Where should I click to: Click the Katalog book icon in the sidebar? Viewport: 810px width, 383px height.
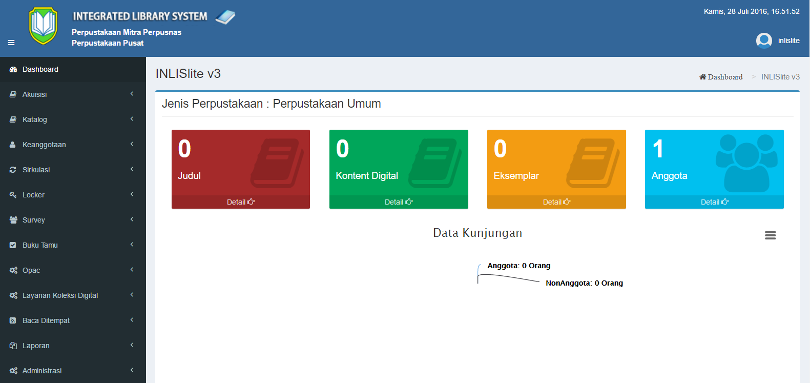click(13, 119)
